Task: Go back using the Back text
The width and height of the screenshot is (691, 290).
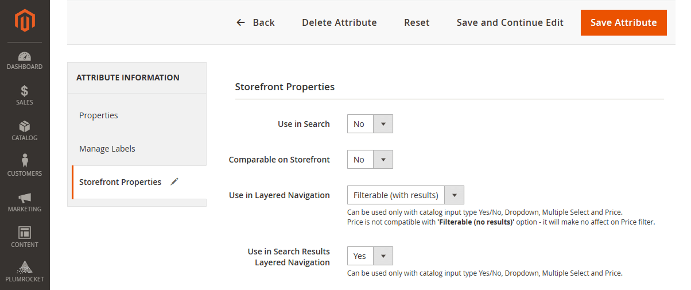Action: point(264,22)
